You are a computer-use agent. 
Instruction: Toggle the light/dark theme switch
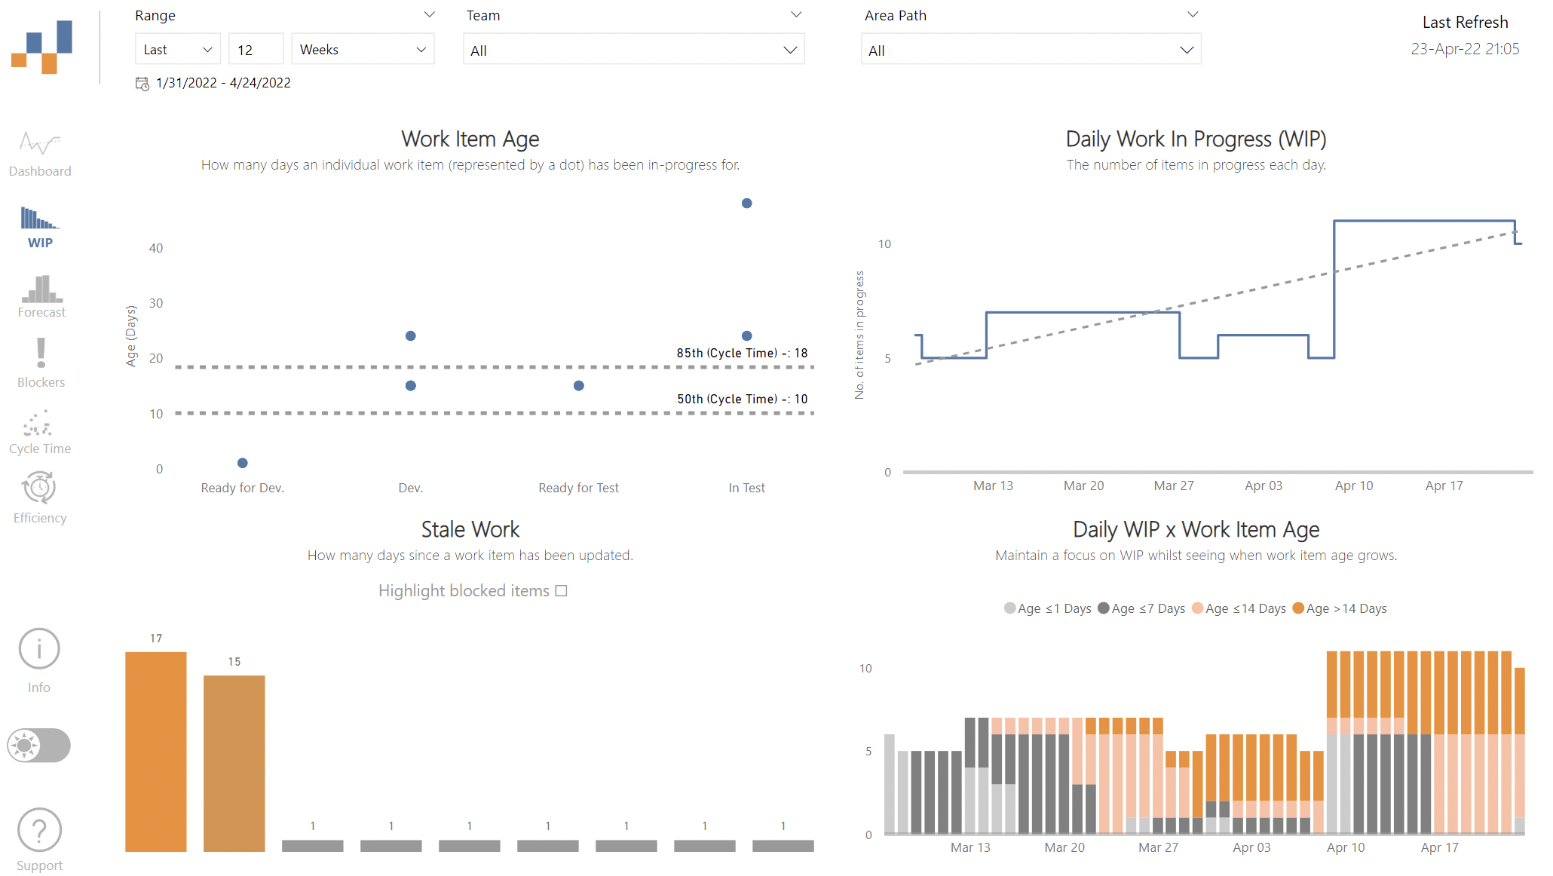pos(39,746)
